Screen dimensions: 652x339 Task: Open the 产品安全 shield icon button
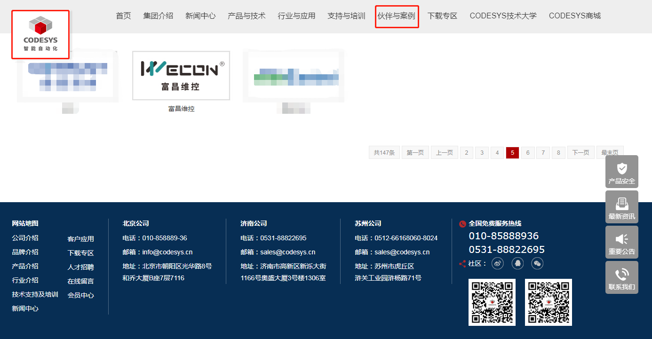pos(622,172)
